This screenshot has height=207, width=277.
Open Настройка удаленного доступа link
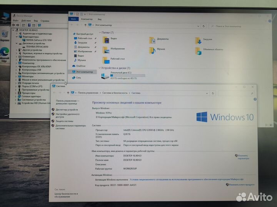(x=67, y=115)
